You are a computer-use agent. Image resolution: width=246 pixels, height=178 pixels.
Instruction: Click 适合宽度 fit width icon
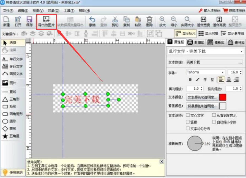pyautogui.click(x=203, y=21)
